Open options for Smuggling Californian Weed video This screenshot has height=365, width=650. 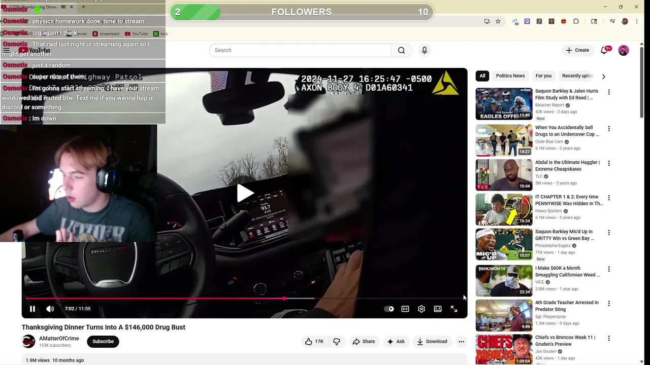[x=609, y=269]
